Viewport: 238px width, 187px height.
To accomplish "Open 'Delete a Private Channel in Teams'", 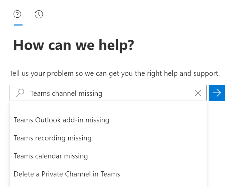I will 108,174.
